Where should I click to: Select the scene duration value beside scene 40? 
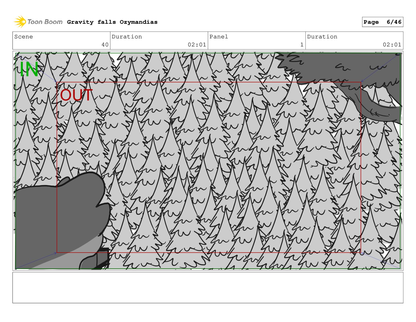pyautogui.click(x=197, y=45)
